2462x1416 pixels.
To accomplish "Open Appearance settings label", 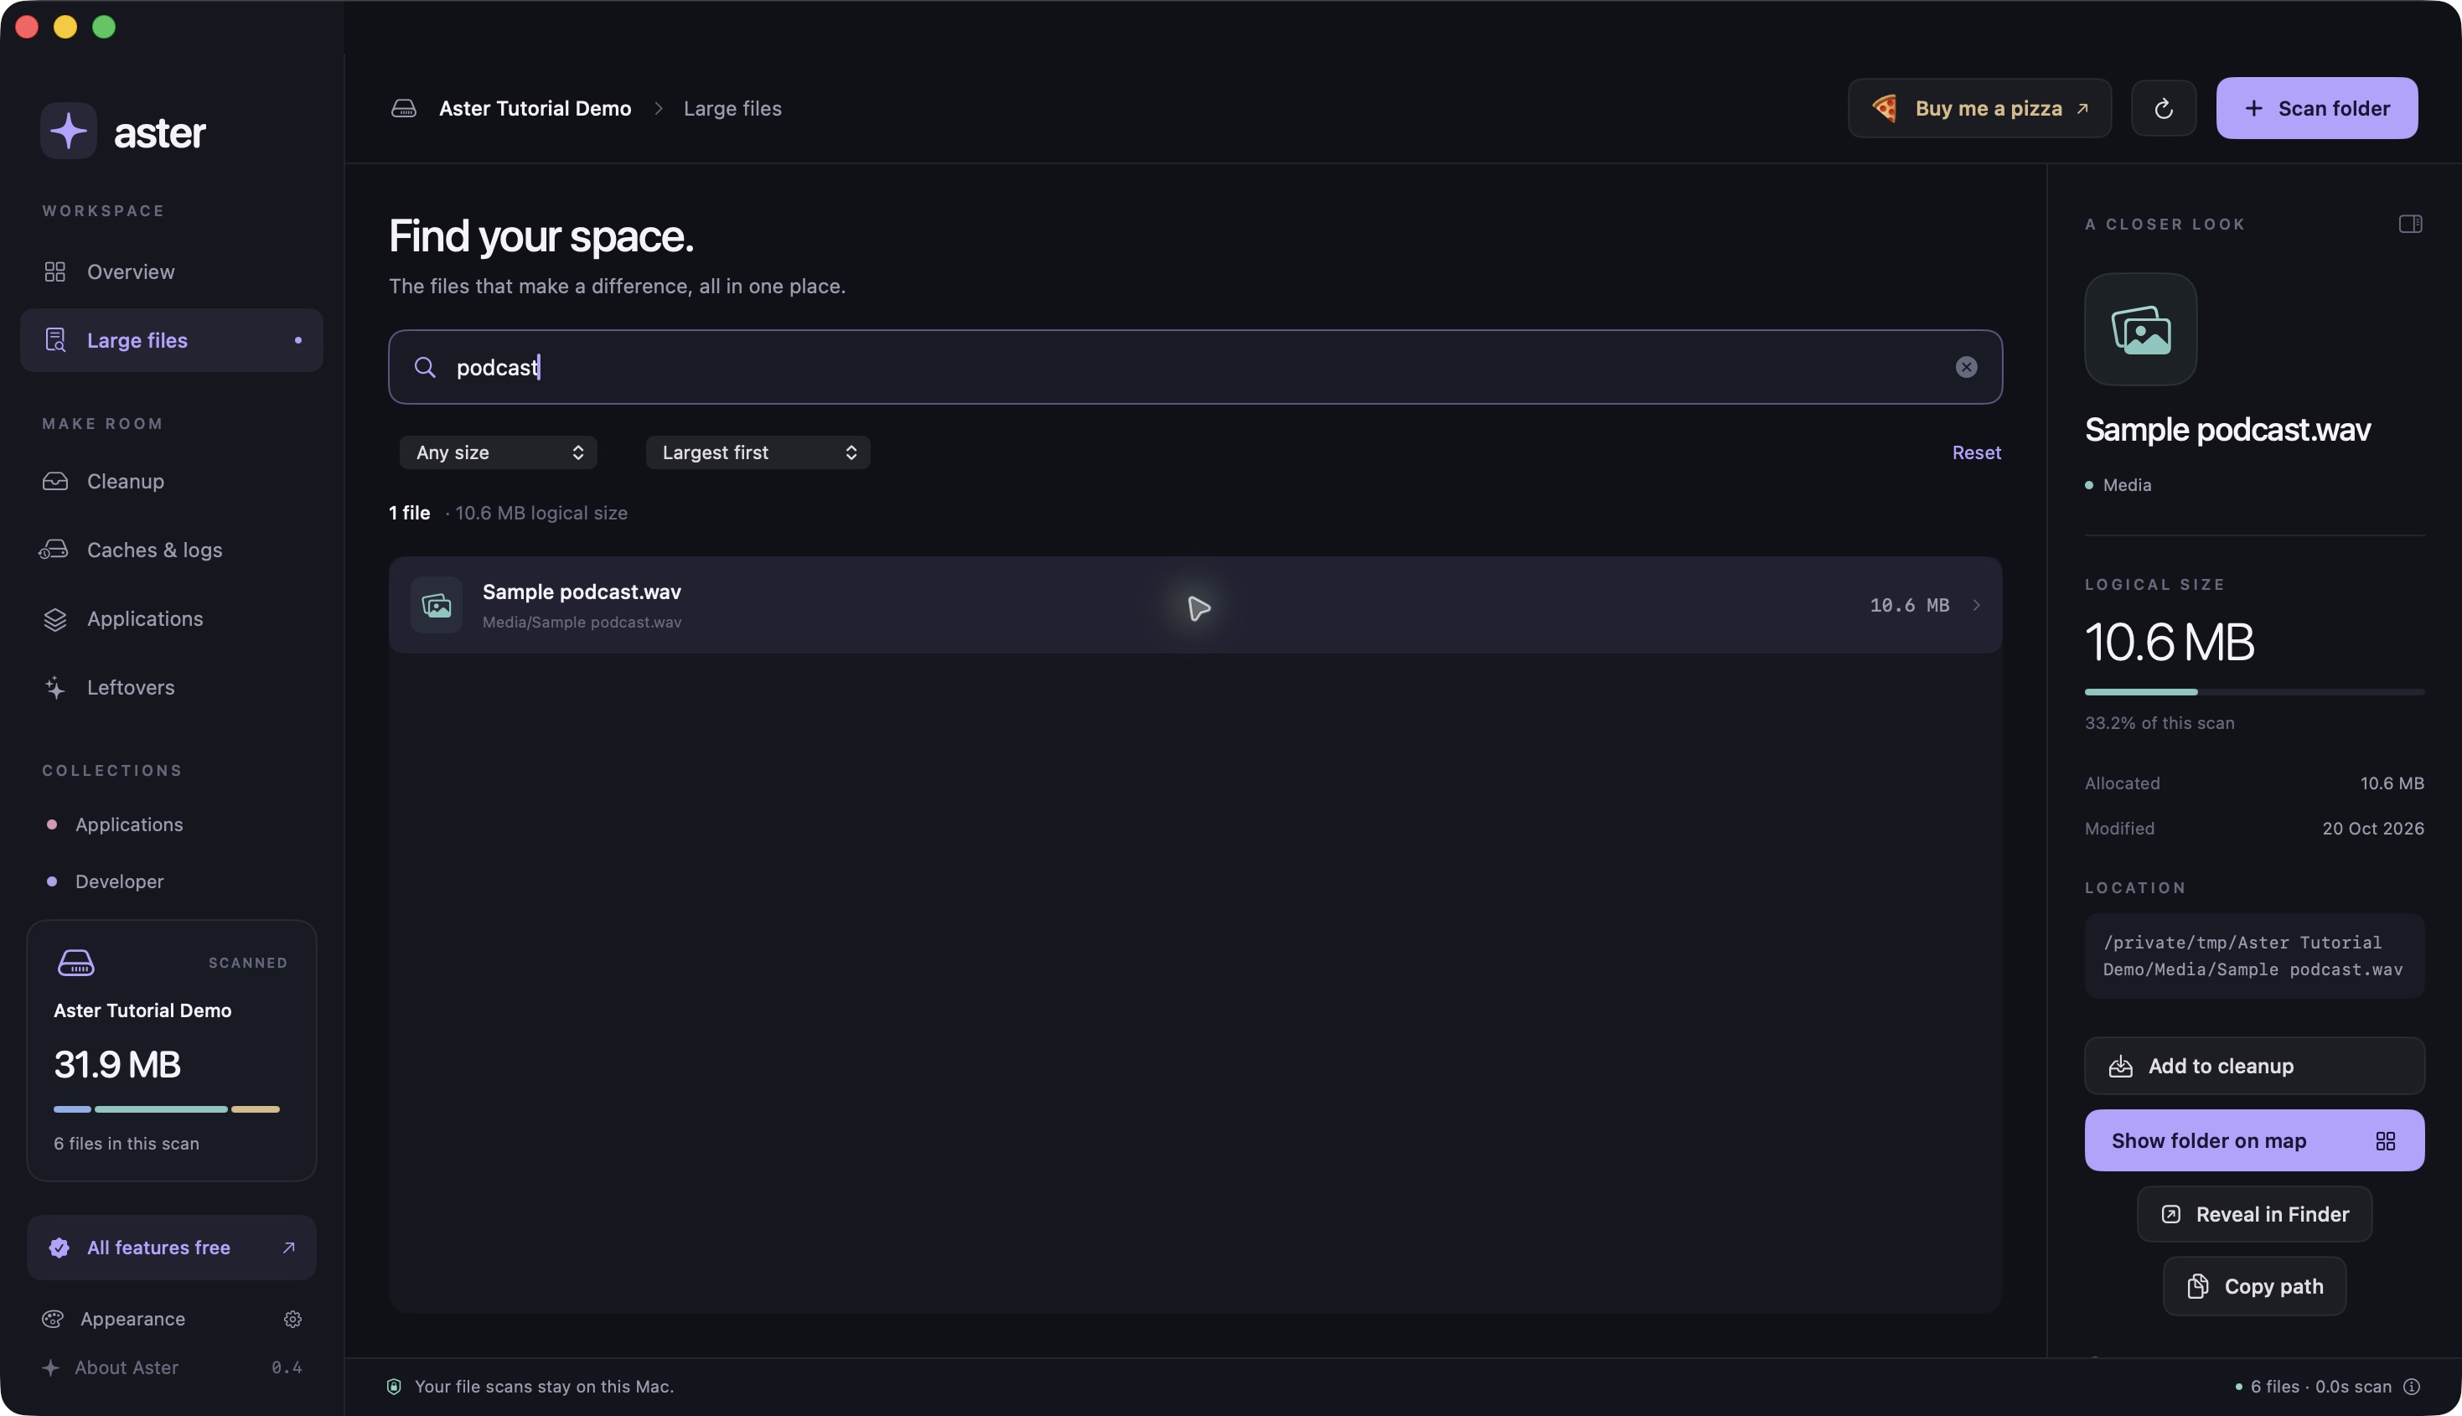I will coord(132,1319).
